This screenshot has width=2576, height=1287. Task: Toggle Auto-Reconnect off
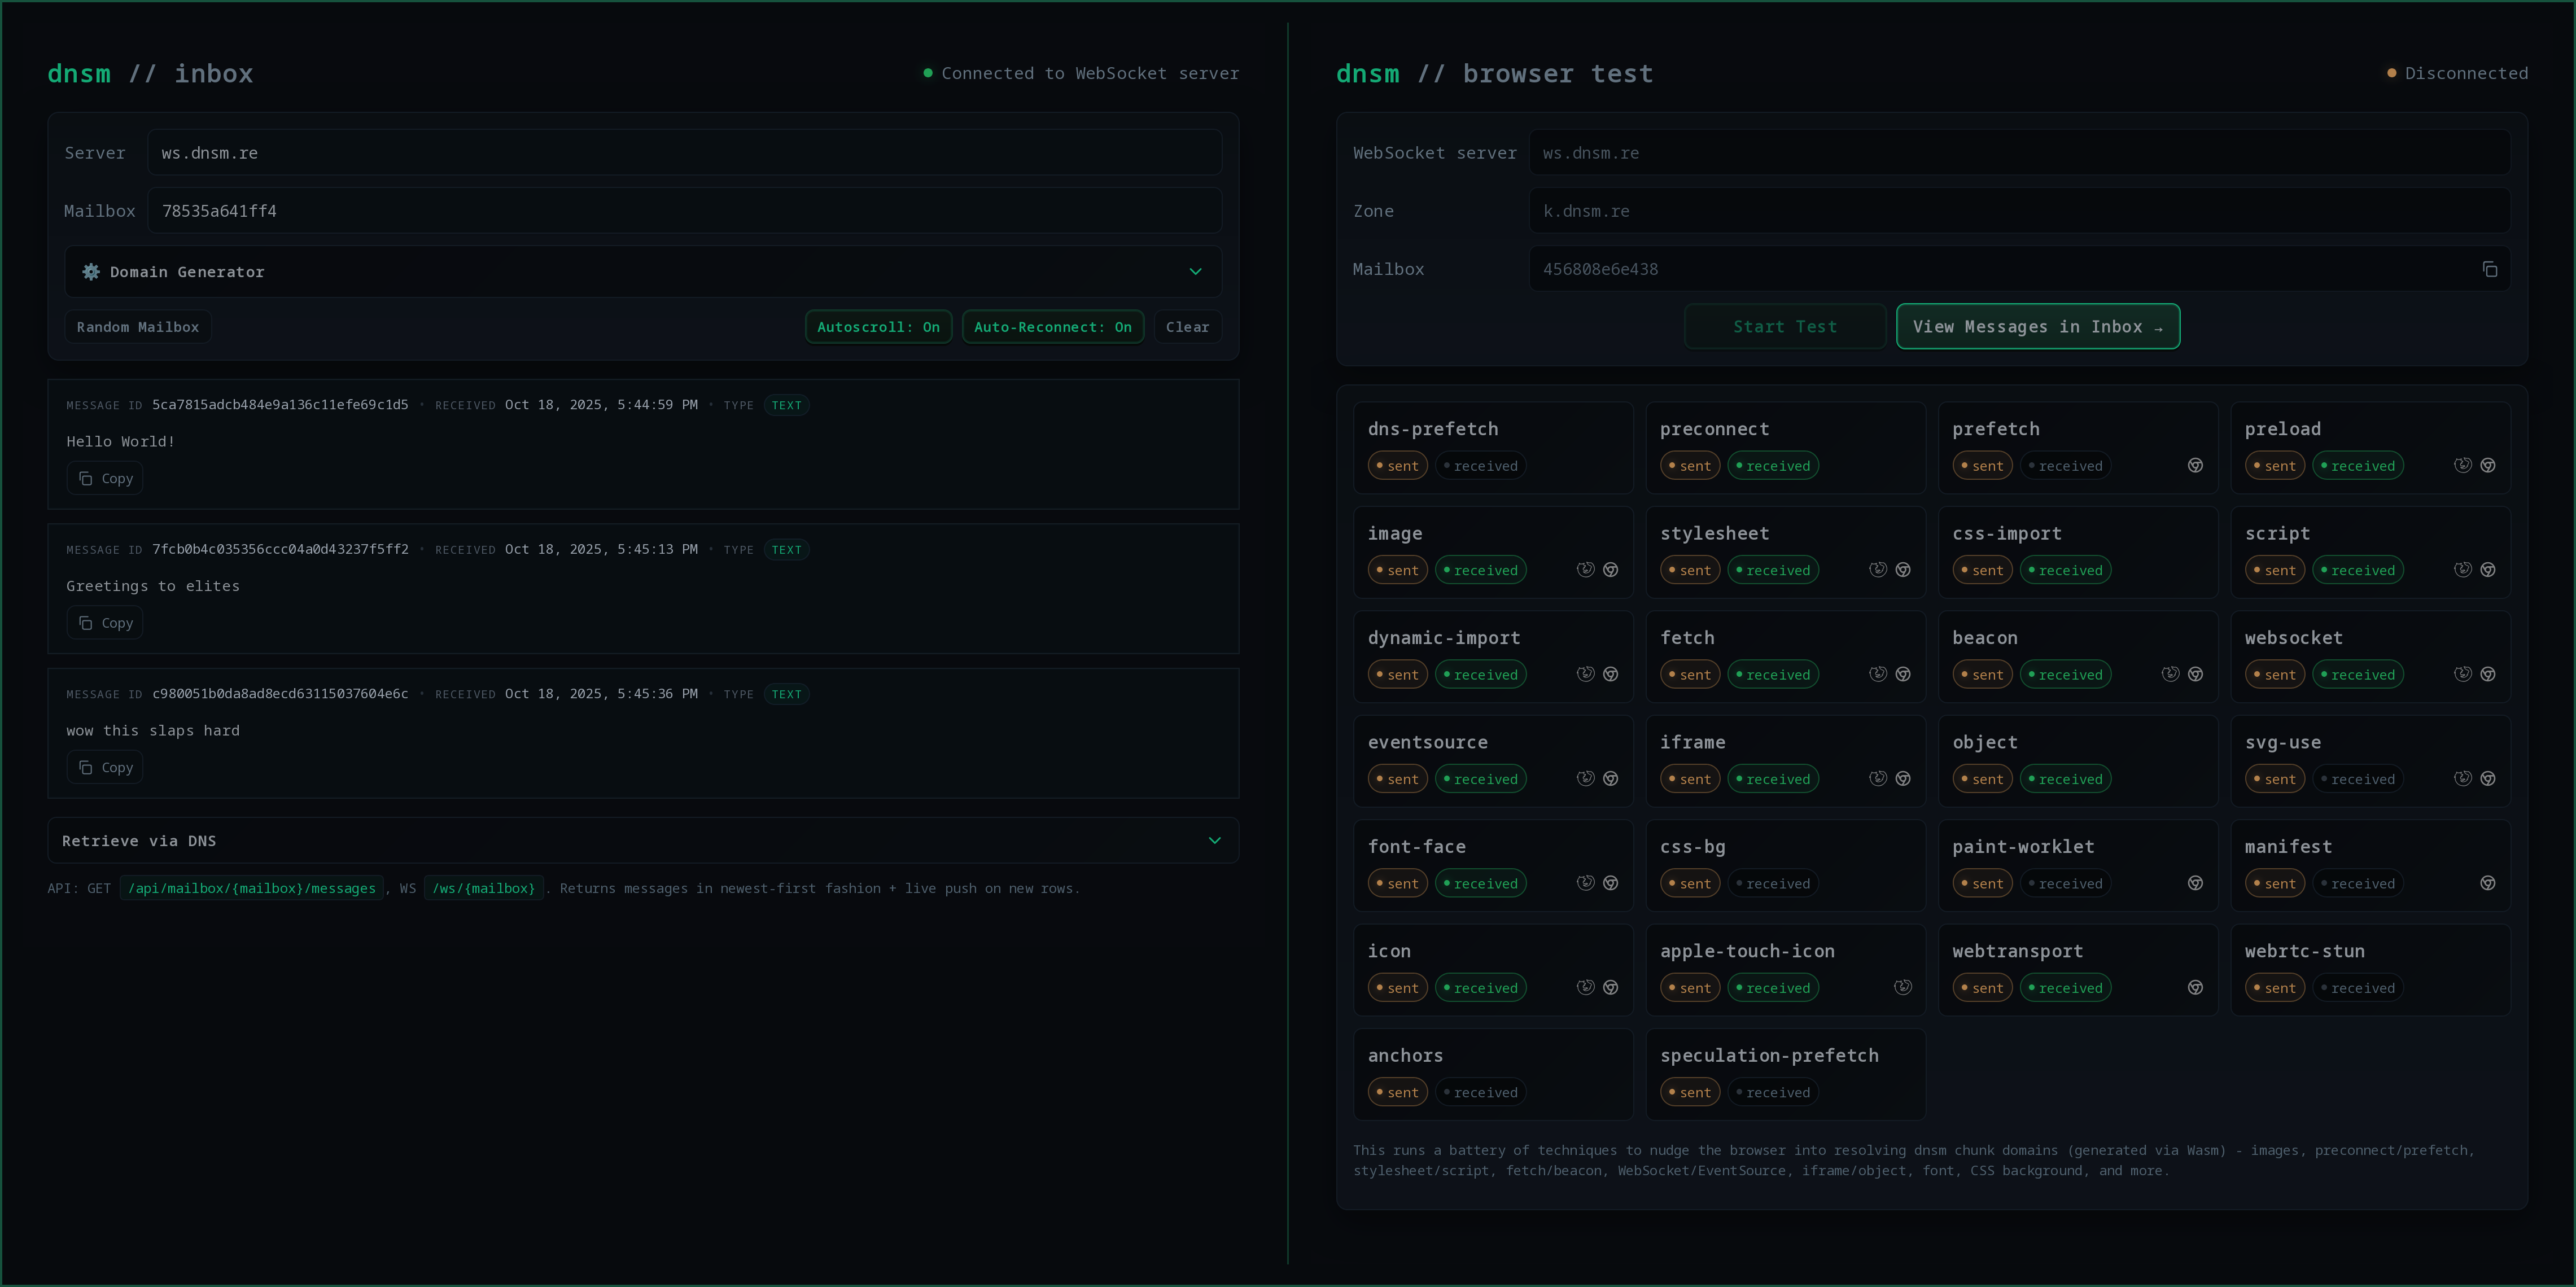(1052, 327)
